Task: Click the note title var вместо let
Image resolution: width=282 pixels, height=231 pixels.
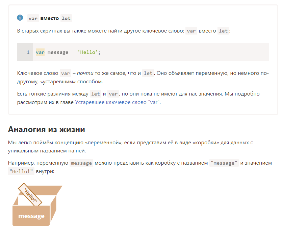Action: coord(50,18)
